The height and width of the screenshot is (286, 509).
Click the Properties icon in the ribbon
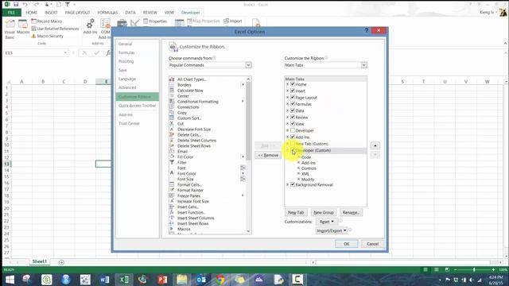click(146, 21)
